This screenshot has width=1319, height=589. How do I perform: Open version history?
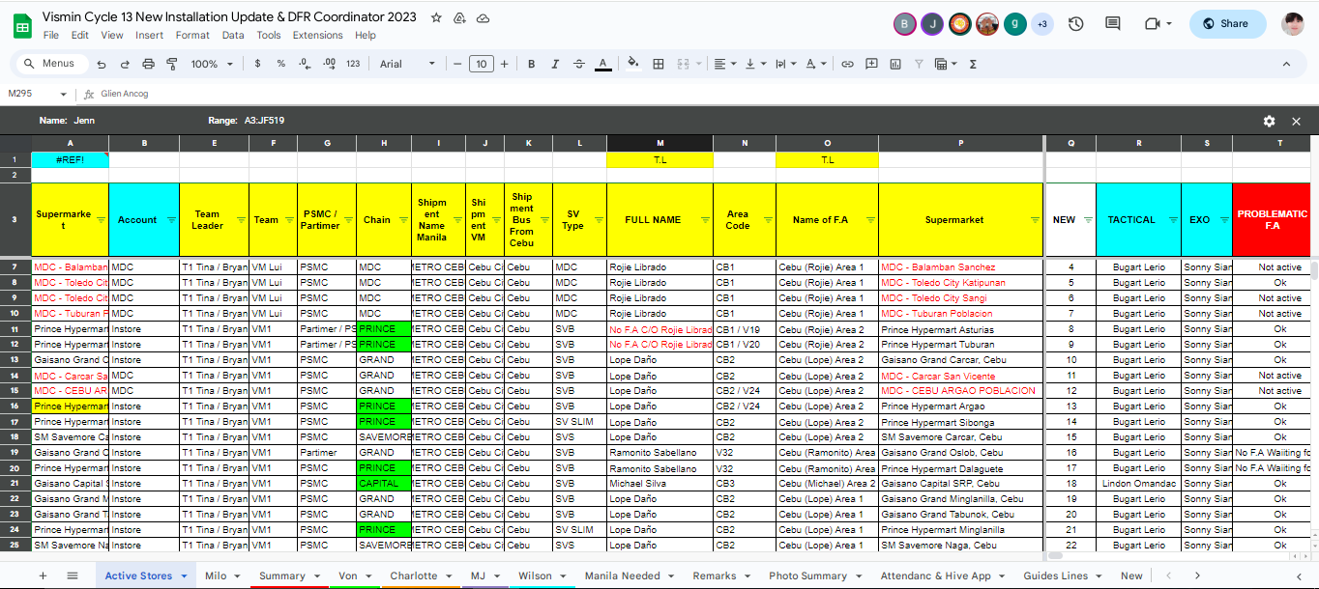(x=1075, y=23)
